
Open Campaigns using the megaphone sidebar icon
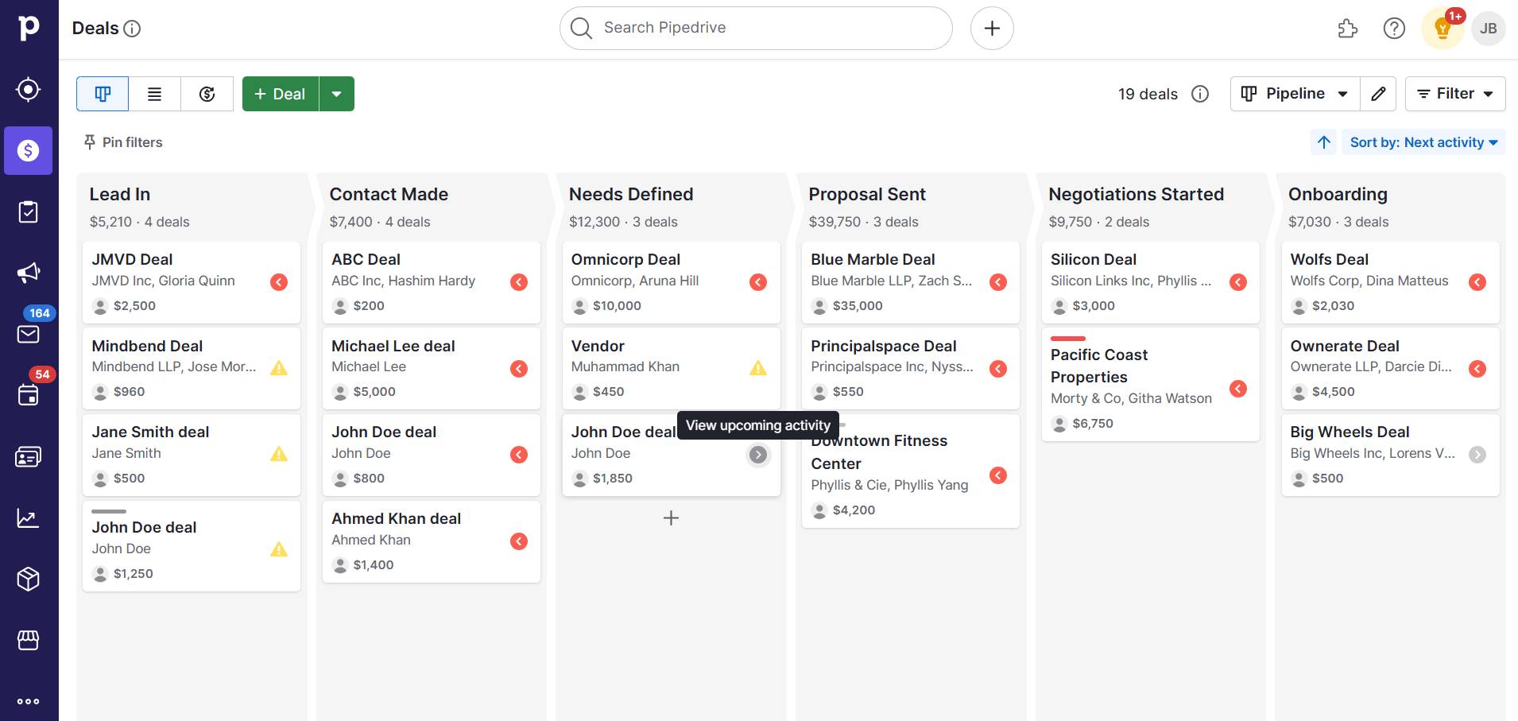tap(29, 272)
